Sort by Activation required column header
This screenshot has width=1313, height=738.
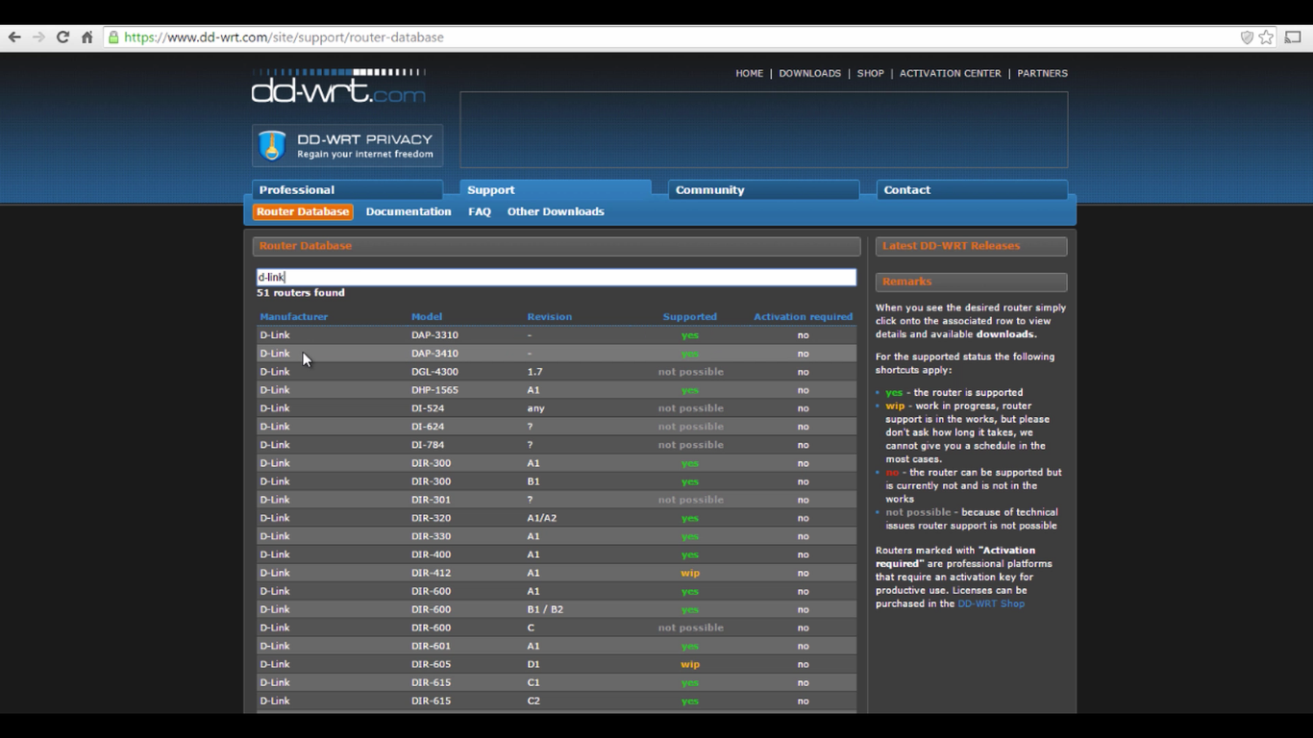point(803,316)
